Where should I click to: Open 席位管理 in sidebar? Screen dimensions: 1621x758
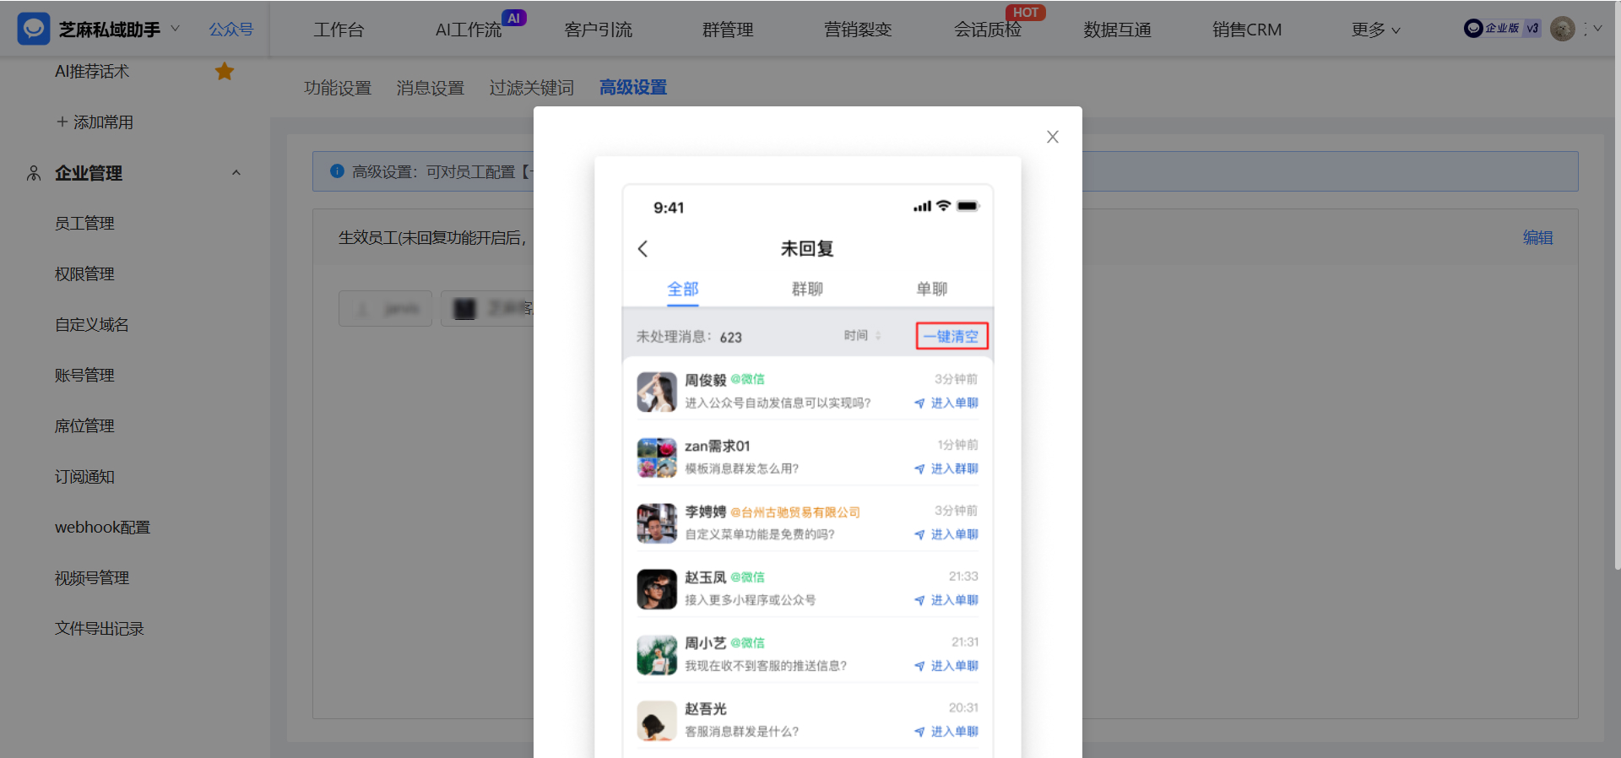coord(84,426)
